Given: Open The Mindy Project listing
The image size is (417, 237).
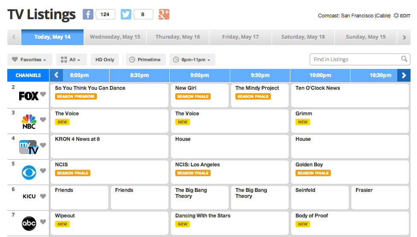Looking at the screenshot, I should [260, 96].
